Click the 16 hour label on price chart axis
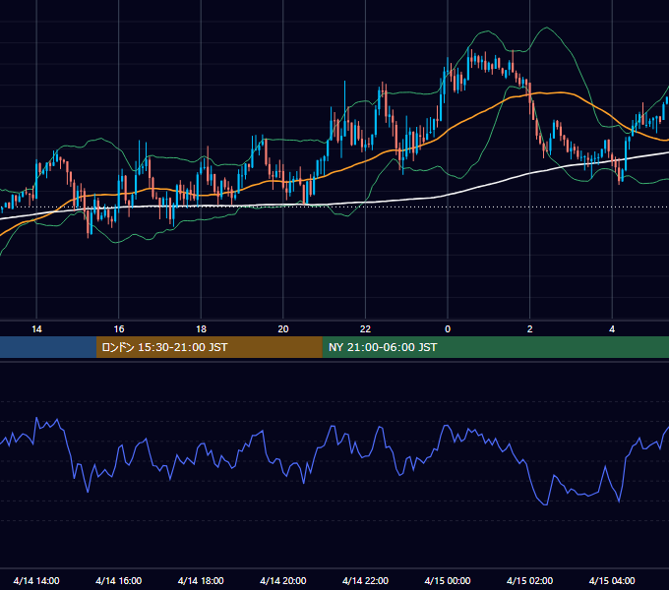The image size is (669, 590). [x=119, y=329]
